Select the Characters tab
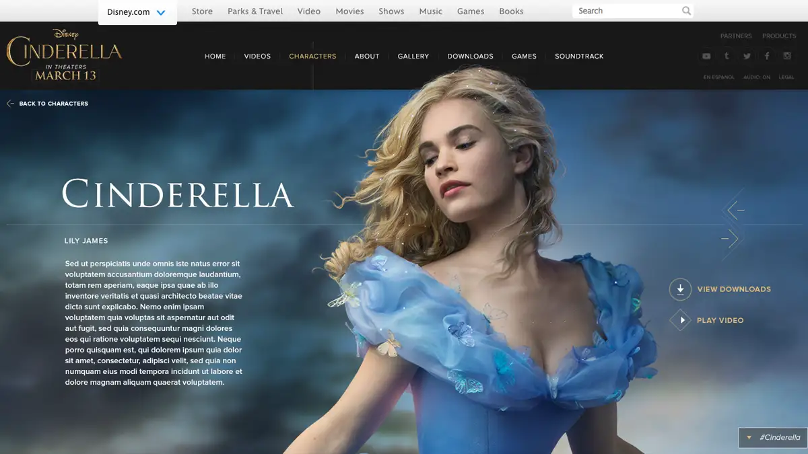The height and width of the screenshot is (454, 808). [312, 56]
